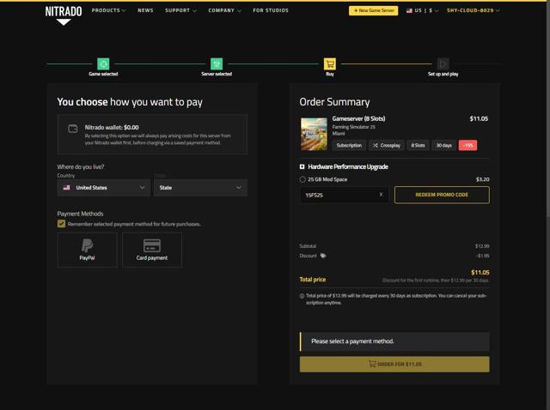Open the News page
The width and height of the screenshot is (550, 410).
click(145, 10)
